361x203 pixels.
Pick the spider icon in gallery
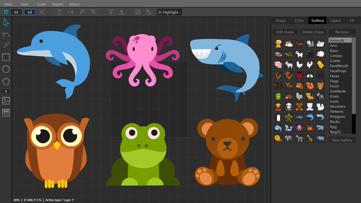[320, 75]
